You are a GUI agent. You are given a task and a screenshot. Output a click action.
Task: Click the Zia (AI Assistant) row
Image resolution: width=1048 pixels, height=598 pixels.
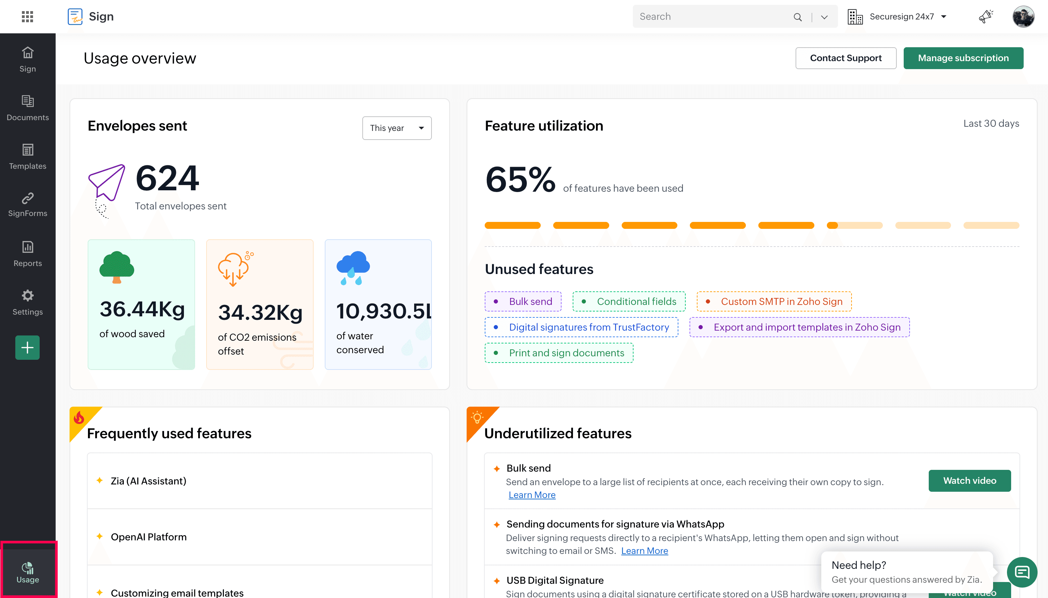(x=259, y=481)
